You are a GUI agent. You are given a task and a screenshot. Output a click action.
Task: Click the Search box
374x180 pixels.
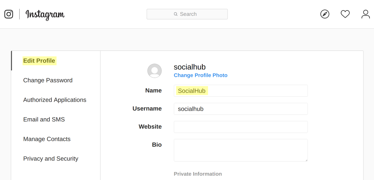point(187,14)
